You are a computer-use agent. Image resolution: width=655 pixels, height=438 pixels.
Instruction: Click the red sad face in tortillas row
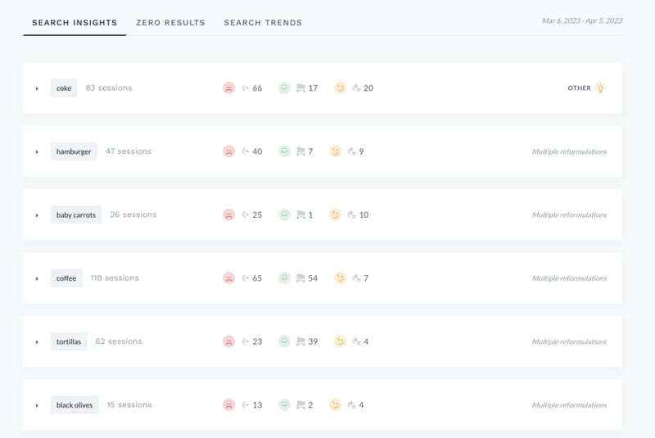point(228,341)
